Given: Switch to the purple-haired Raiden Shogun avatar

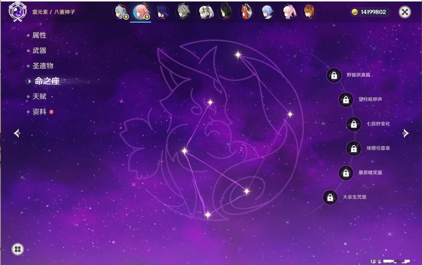Looking at the screenshot, I should pos(162,12).
